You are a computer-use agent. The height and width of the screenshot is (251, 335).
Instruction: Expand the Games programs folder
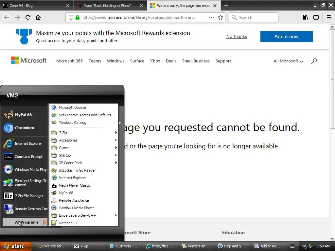pos(84,148)
